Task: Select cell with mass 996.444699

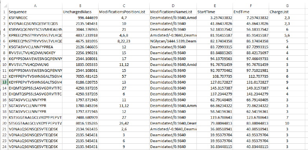Action: pos(80,18)
